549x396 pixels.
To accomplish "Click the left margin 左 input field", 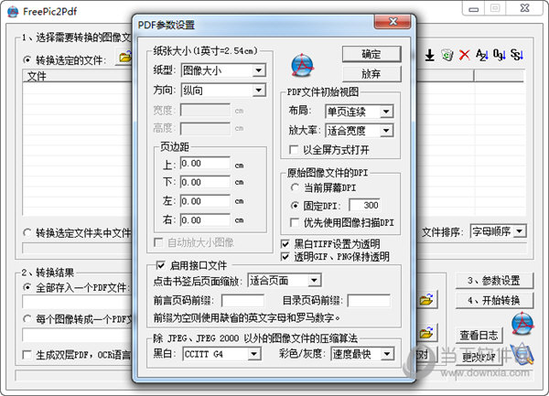I will tap(205, 201).
